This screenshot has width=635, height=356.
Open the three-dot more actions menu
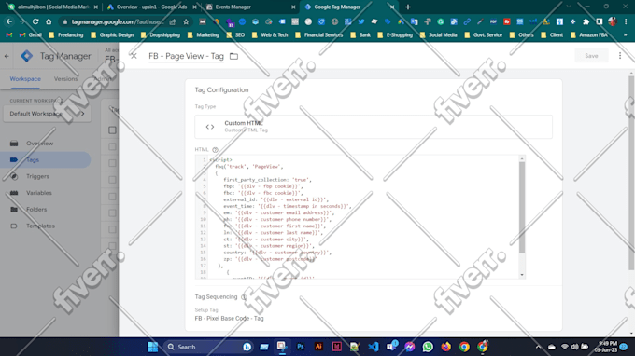[620, 56]
